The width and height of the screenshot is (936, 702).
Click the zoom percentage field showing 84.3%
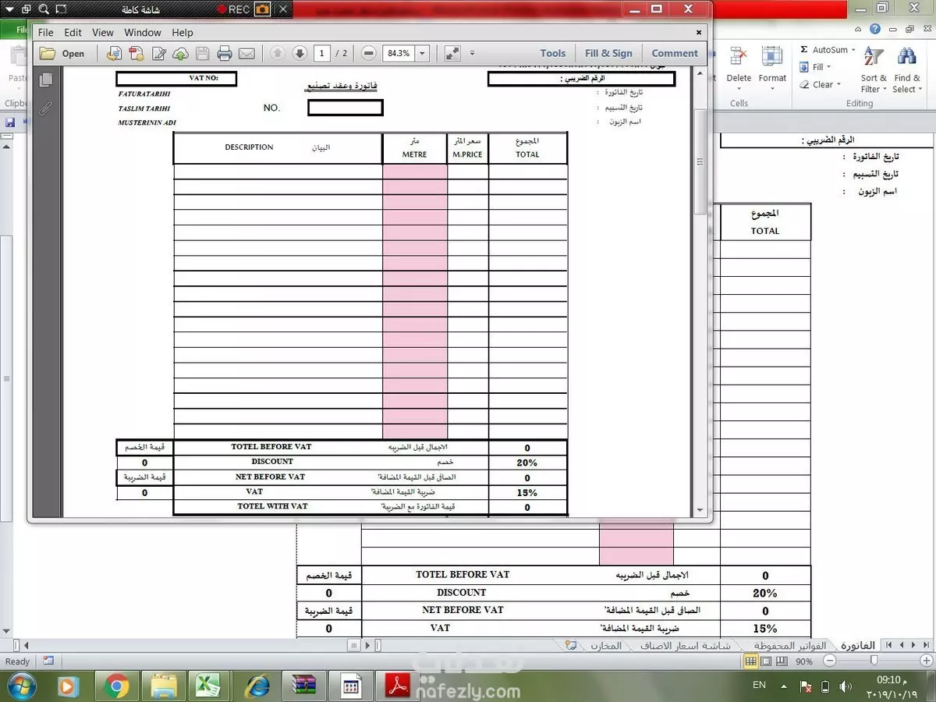tap(399, 54)
